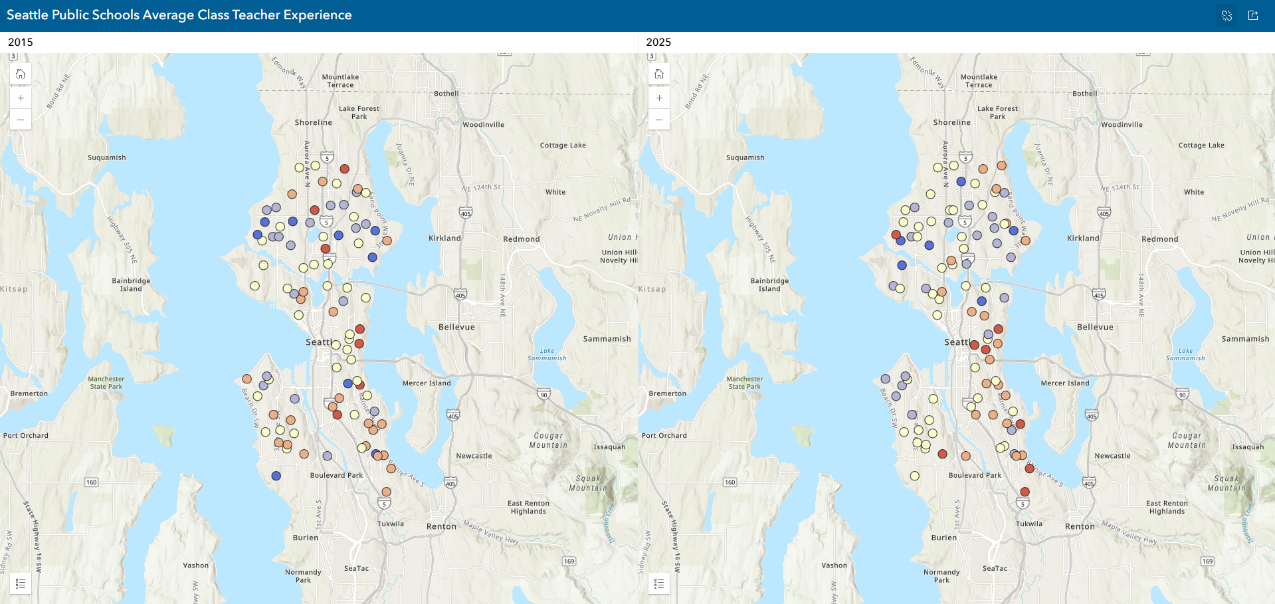Image resolution: width=1275 pixels, height=604 pixels.
Task: Zoom in on the 2015 map
Action: (21, 98)
